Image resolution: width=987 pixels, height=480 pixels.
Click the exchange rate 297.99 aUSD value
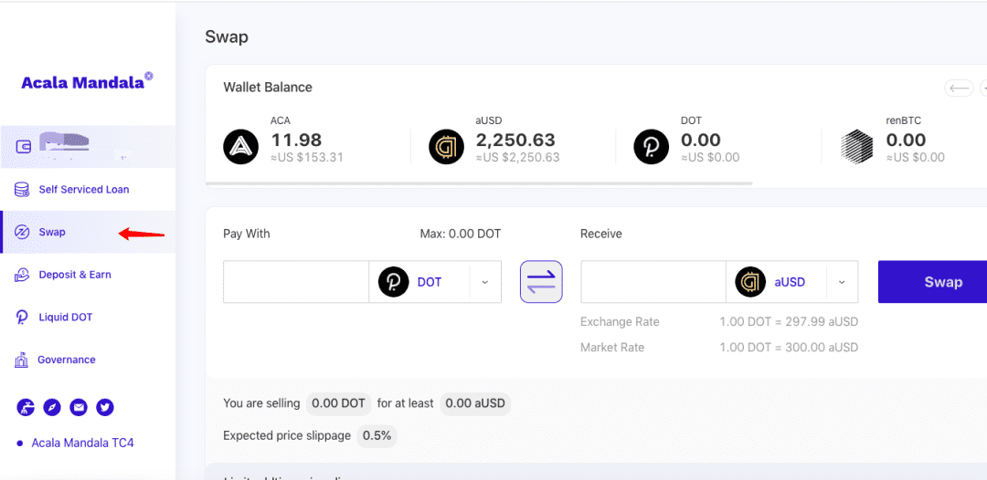click(x=789, y=322)
